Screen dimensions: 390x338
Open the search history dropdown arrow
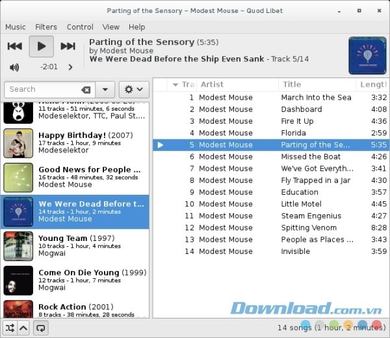pyautogui.click(x=105, y=90)
